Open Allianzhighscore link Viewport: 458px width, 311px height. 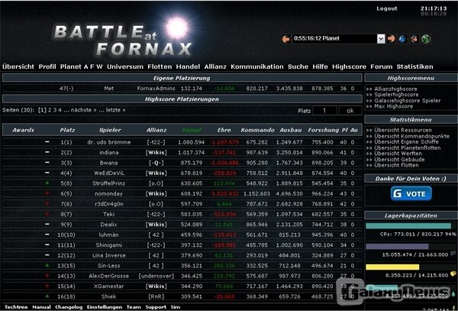(395, 89)
